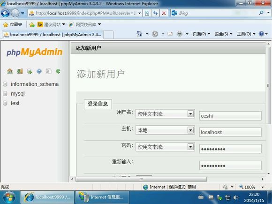Open the information_schema database

(35, 84)
